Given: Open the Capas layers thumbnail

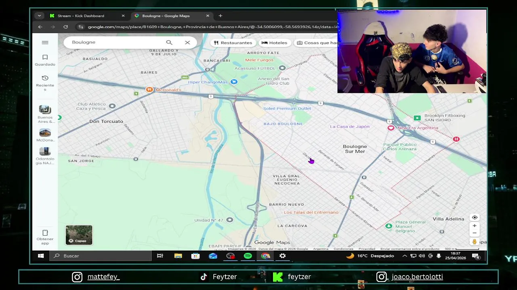Looking at the screenshot, I should (79, 235).
